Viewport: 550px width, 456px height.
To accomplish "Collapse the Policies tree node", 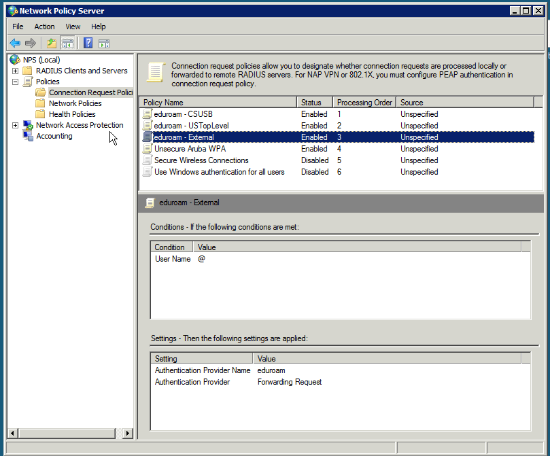I will pos(15,82).
